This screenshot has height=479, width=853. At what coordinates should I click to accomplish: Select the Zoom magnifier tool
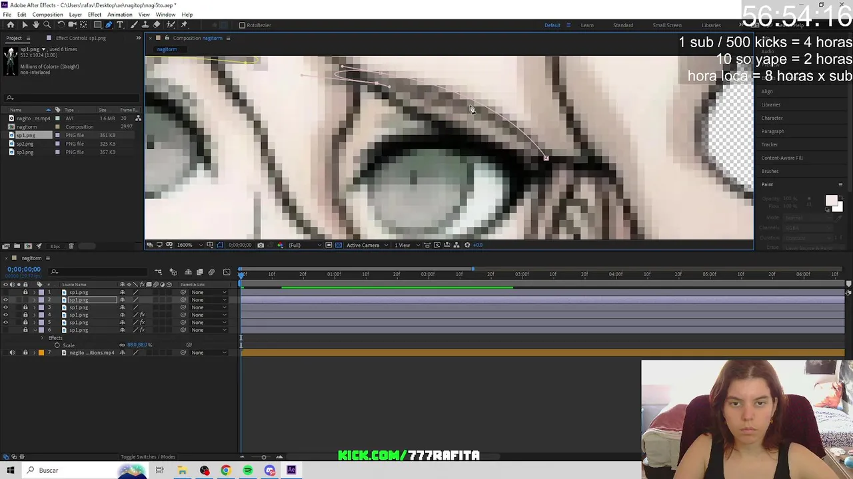click(47, 25)
